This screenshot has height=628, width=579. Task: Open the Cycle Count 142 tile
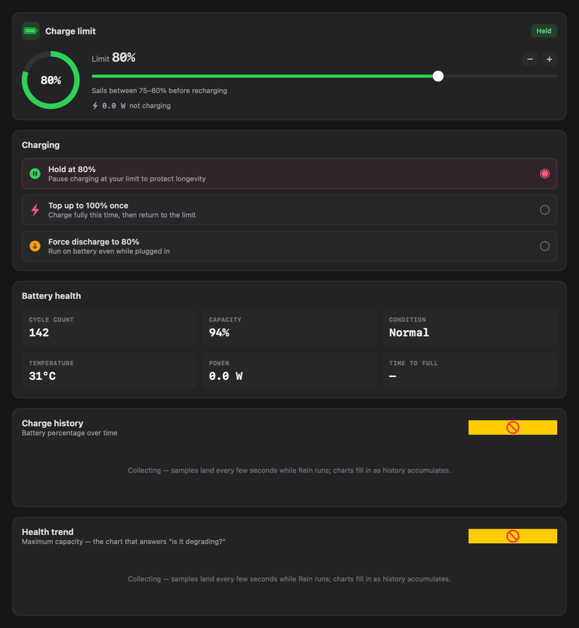point(109,327)
